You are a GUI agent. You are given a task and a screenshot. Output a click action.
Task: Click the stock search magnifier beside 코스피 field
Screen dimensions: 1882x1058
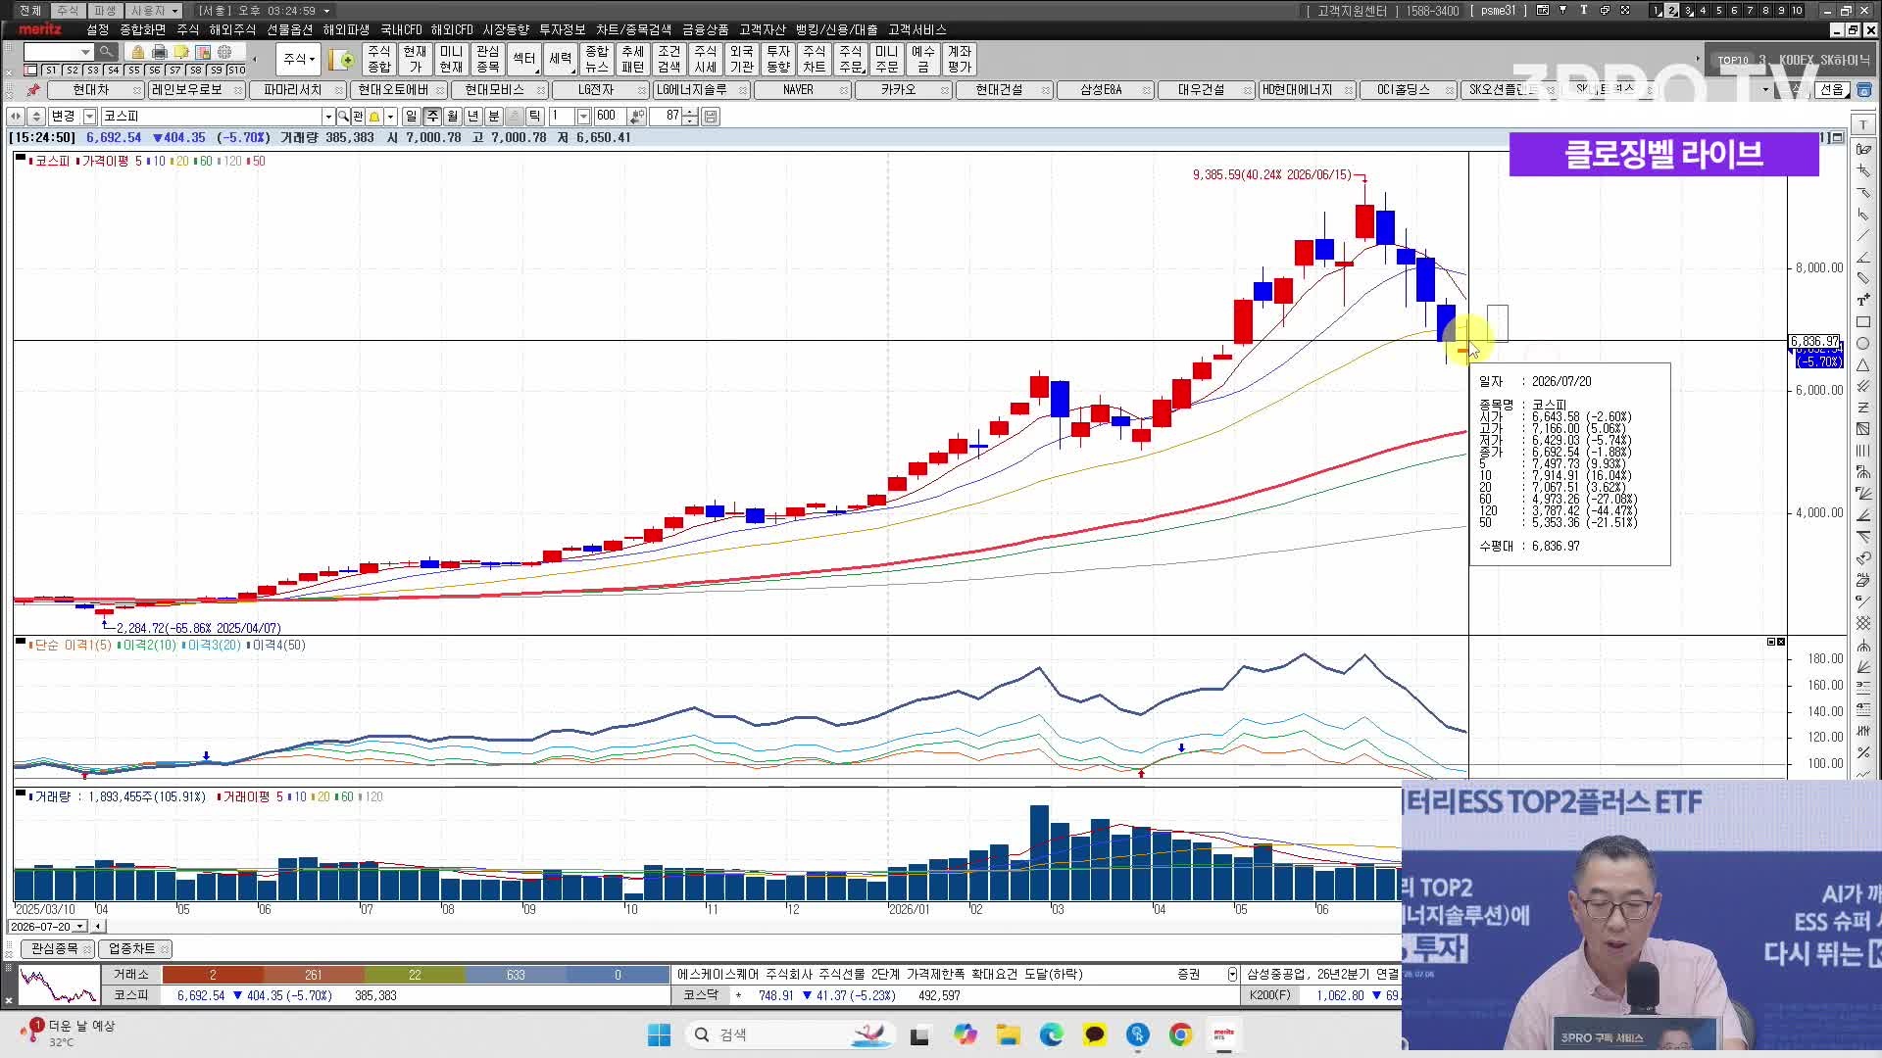(x=343, y=116)
